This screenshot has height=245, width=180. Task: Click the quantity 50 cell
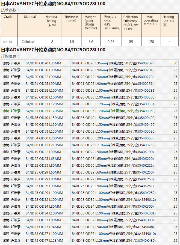click(175, 63)
